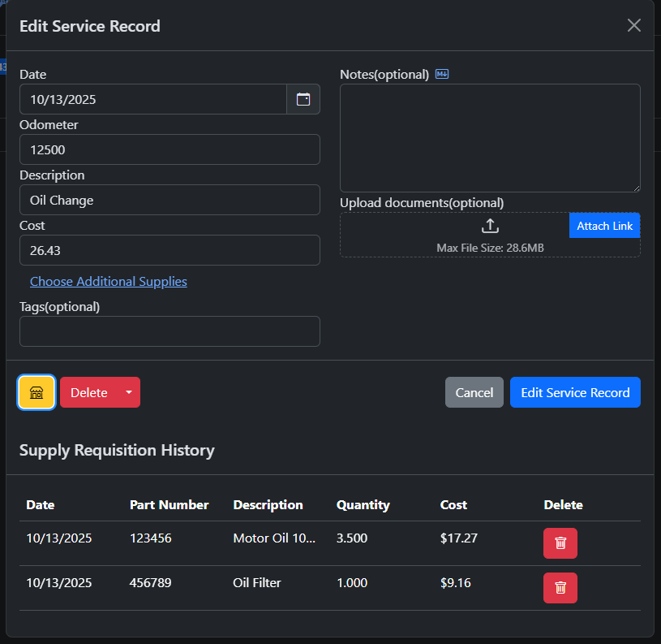Click the upload documents arrow icon
Viewport: 661px width, 644px height.
pyautogui.click(x=490, y=226)
